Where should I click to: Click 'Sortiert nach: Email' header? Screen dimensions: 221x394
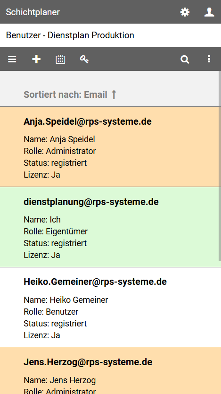[65, 94]
